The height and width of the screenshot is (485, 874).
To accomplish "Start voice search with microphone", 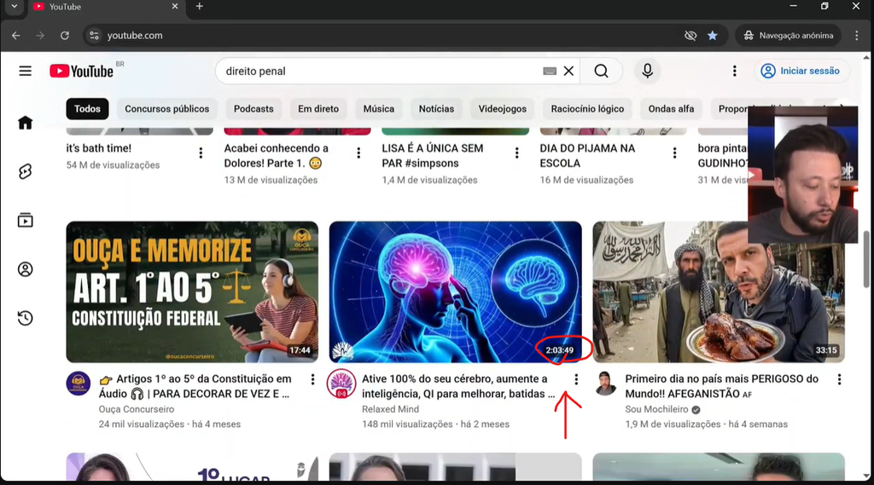I will [x=647, y=72].
